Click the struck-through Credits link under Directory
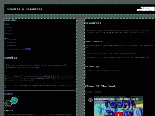The height and width of the screenshot is (116, 155). tap(11, 45)
